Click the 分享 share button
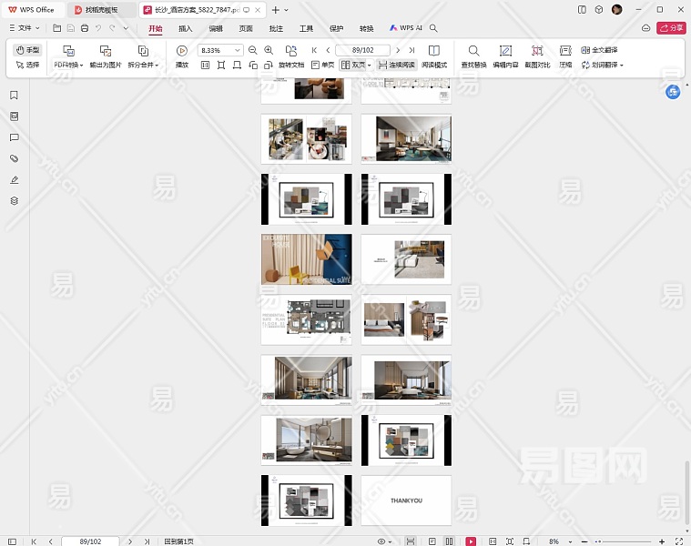 671,28
